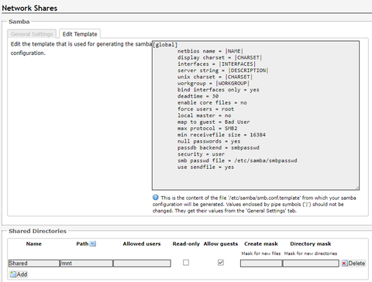This screenshot has height=282, width=372.
Task: Add a new shared directory
Action: pyautogui.click(x=19, y=274)
